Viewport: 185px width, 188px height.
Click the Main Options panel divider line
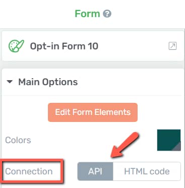pos(92,95)
